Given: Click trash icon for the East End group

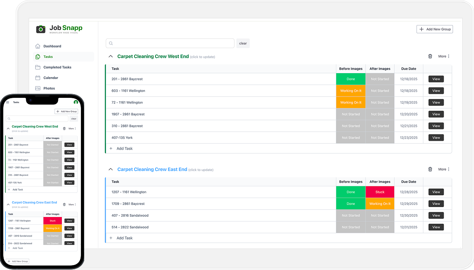Looking at the screenshot, I should pyautogui.click(x=430, y=169).
